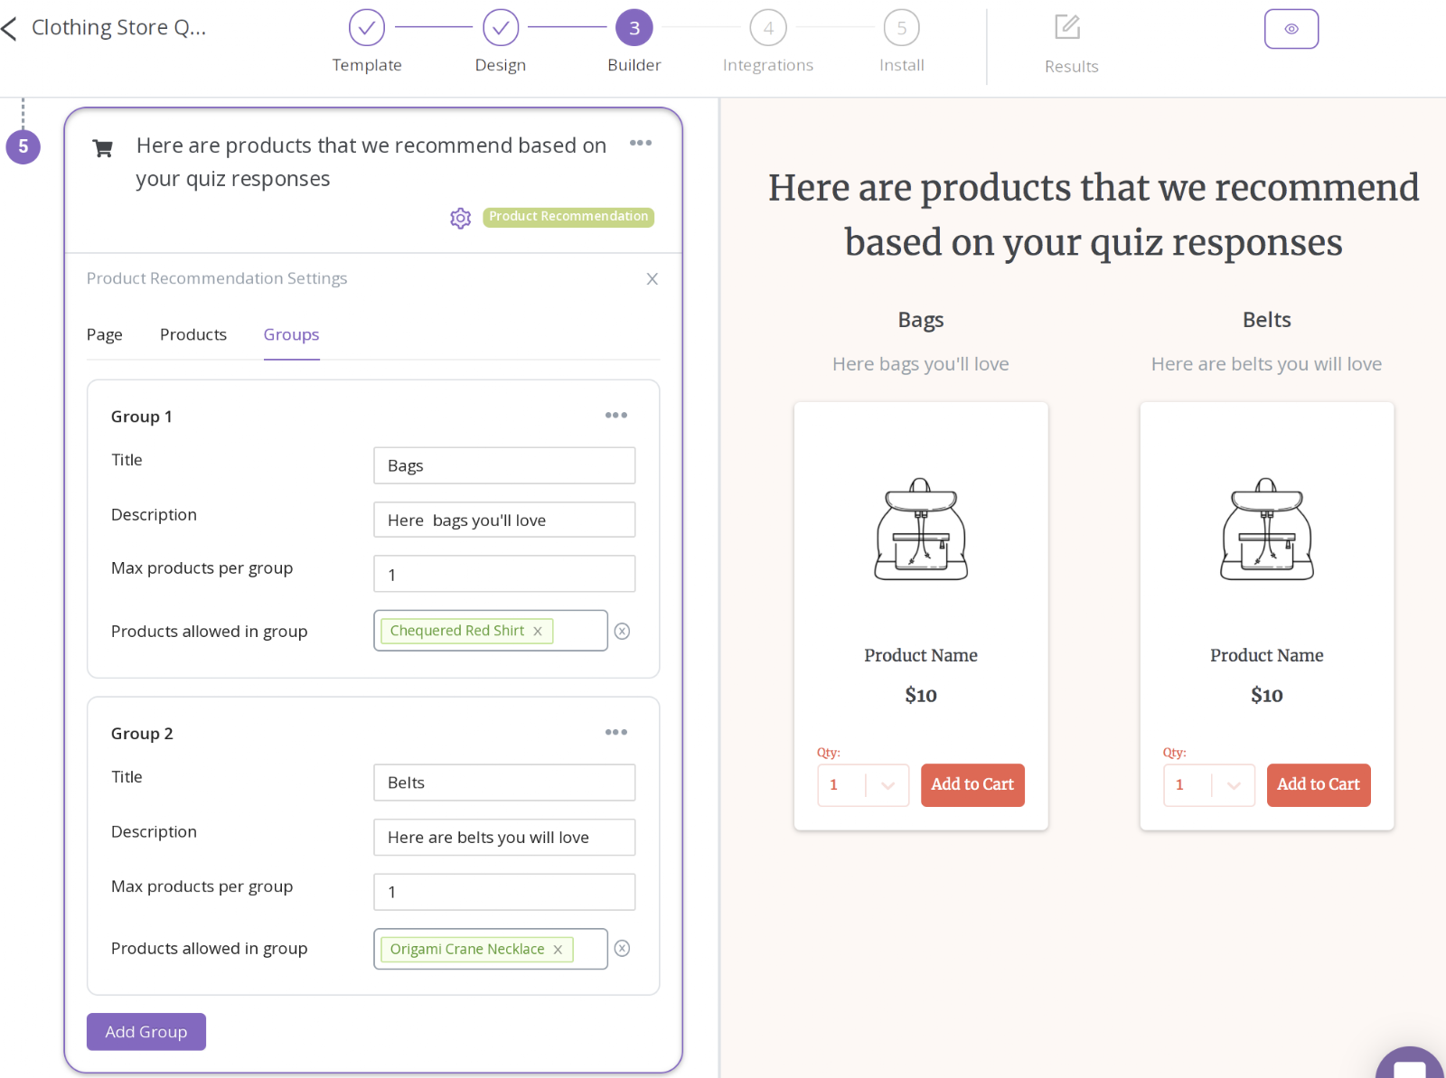Click the Product Recommendation settings gear
This screenshot has height=1078, width=1446.
pos(461,218)
